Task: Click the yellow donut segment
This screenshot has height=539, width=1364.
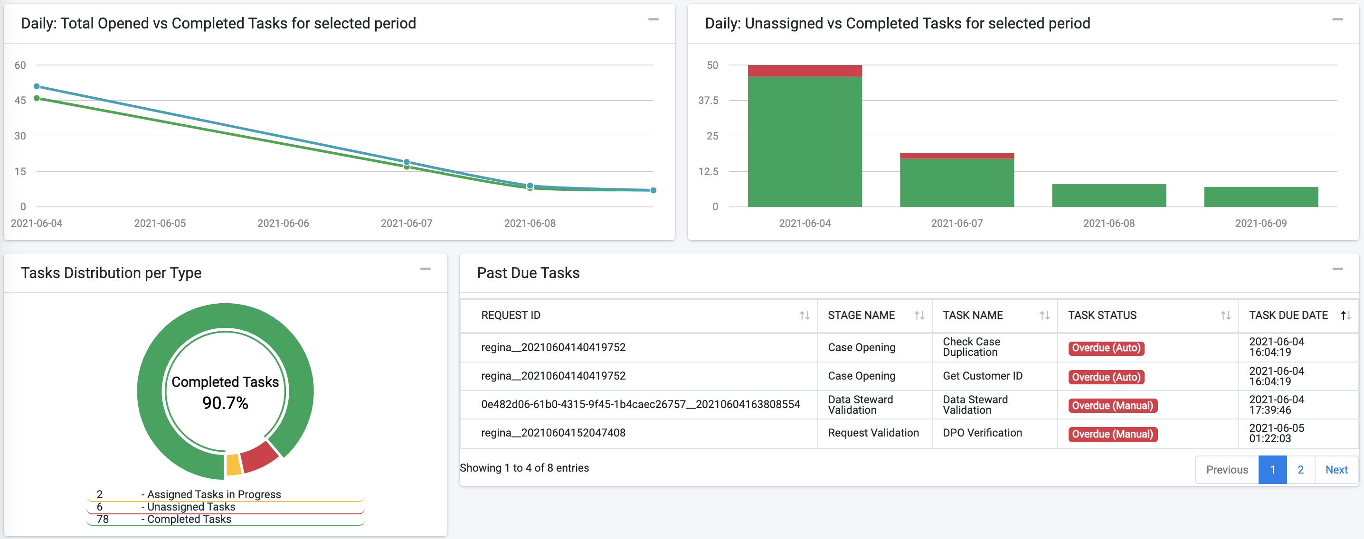Action: click(234, 465)
